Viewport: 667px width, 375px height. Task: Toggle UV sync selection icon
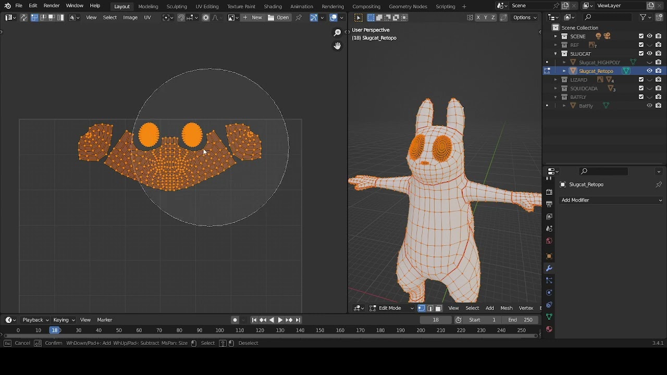(23, 17)
